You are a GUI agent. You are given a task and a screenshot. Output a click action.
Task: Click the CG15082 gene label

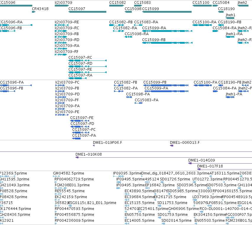point(118,3)
